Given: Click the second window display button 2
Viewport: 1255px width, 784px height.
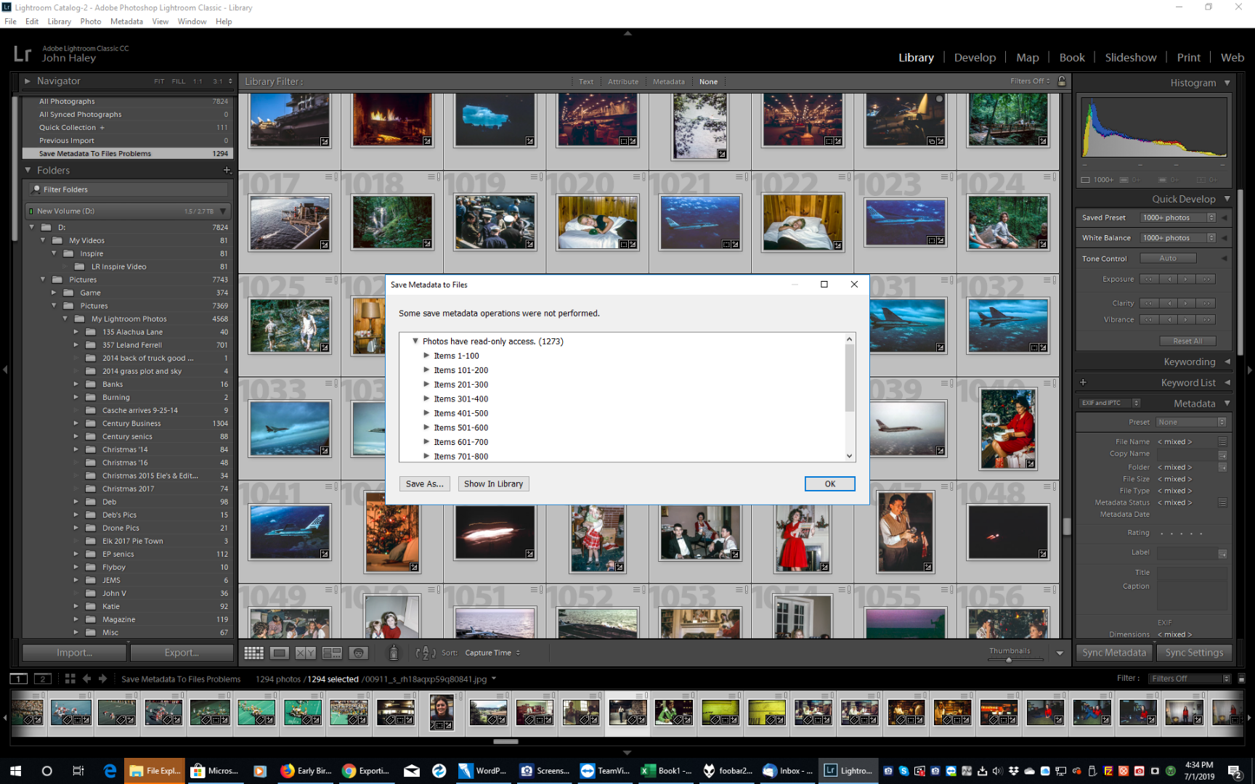Looking at the screenshot, I should click(x=43, y=679).
